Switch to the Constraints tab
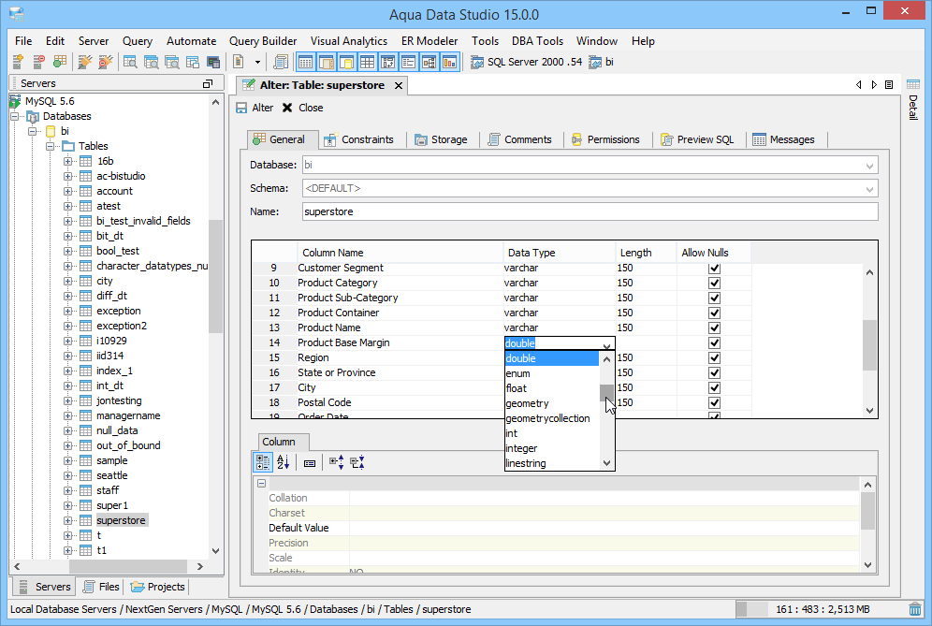The height and width of the screenshot is (626, 932). coord(359,139)
